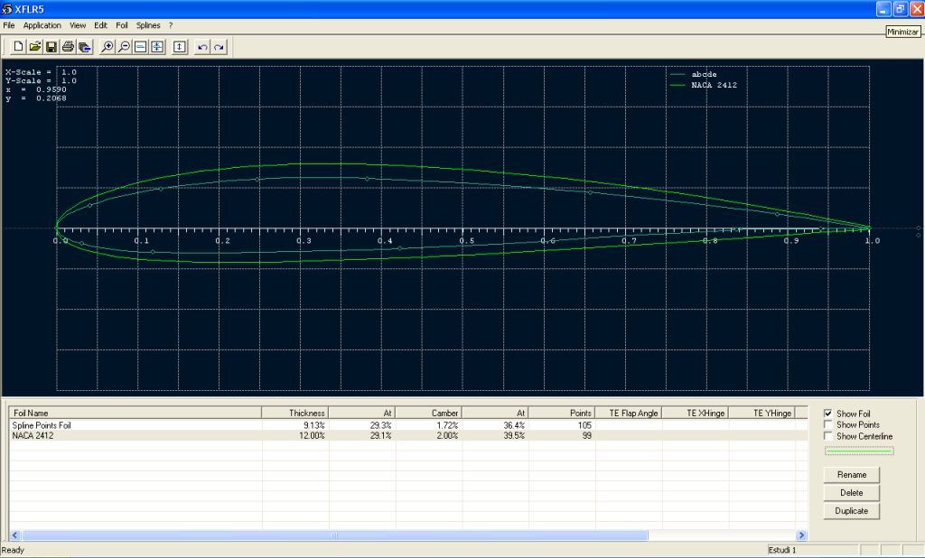Open the Application menu
925x558 pixels.
coord(42,25)
